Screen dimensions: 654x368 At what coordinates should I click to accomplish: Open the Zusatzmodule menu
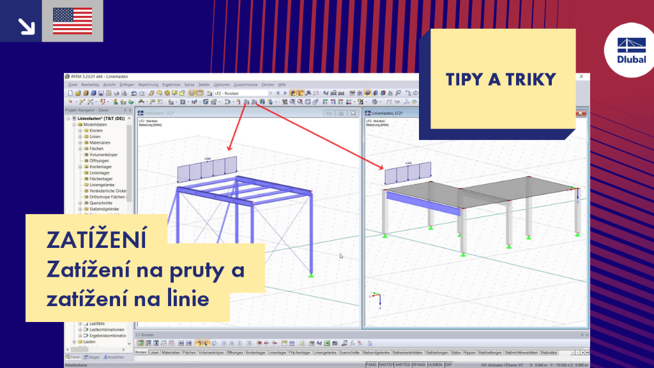[246, 85]
